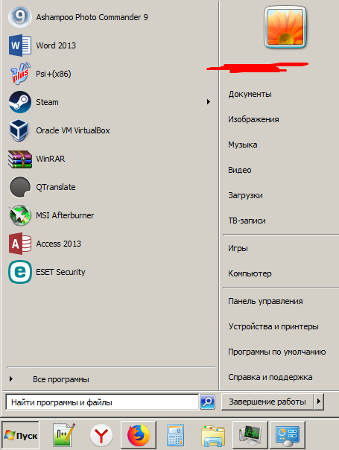This screenshot has width=339, height=450.
Task: Open the WinRAR archiver icon
Action: 20,159
